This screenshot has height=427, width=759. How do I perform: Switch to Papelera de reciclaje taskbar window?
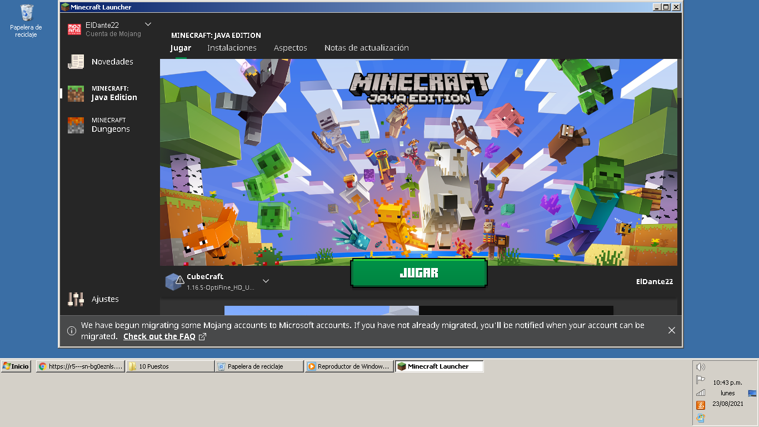coord(259,366)
